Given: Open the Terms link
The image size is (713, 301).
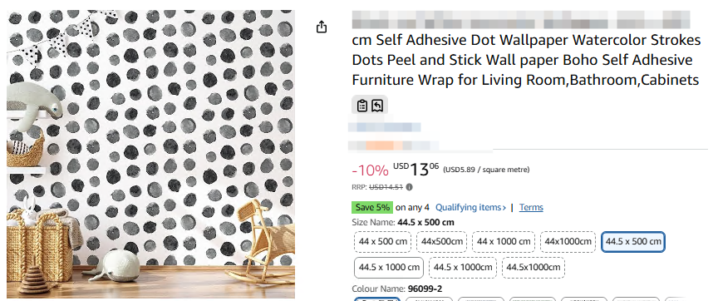Looking at the screenshot, I should pyautogui.click(x=531, y=207).
